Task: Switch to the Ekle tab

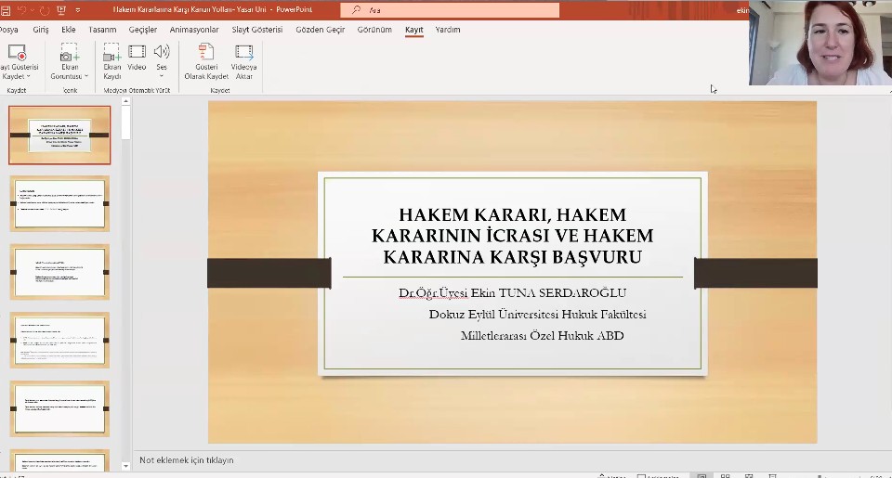Action: tap(68, 30)
